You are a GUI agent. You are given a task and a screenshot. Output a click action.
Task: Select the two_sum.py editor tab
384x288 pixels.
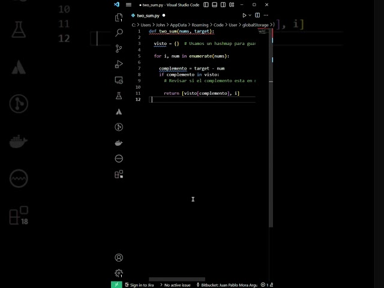(148, 16)
